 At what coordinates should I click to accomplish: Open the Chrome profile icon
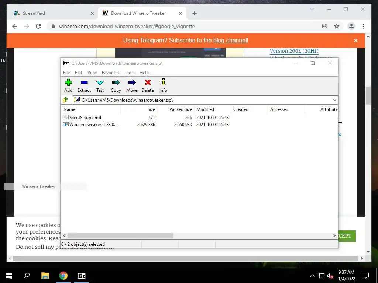tap(351, 26)
